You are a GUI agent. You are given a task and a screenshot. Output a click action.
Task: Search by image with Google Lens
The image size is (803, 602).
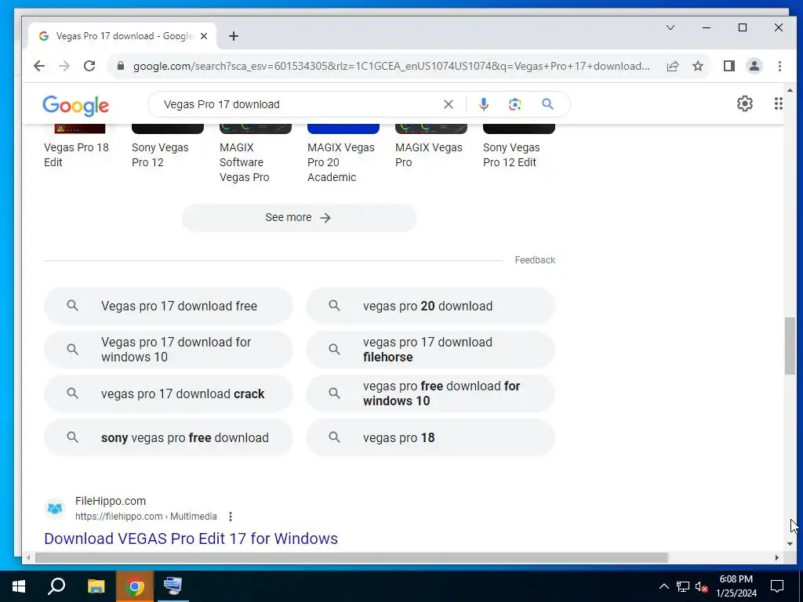(x=514, y=104)
